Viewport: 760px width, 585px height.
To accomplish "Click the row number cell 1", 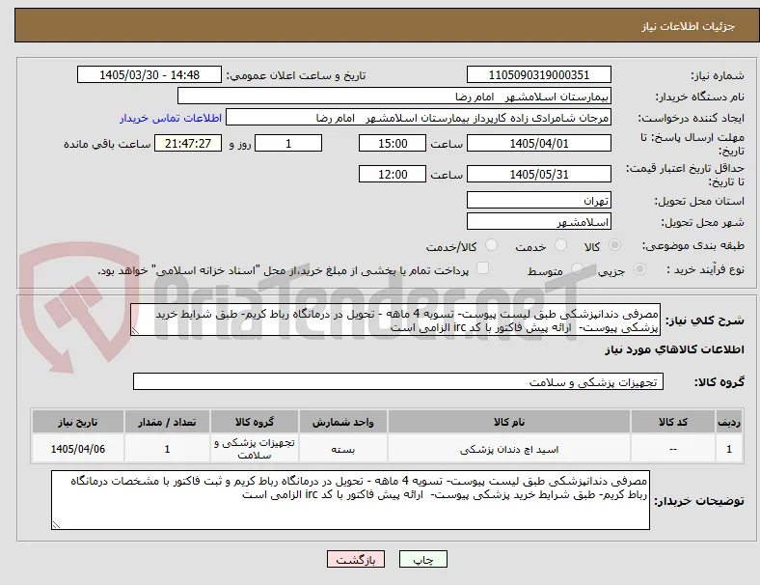I will [728, 449].
